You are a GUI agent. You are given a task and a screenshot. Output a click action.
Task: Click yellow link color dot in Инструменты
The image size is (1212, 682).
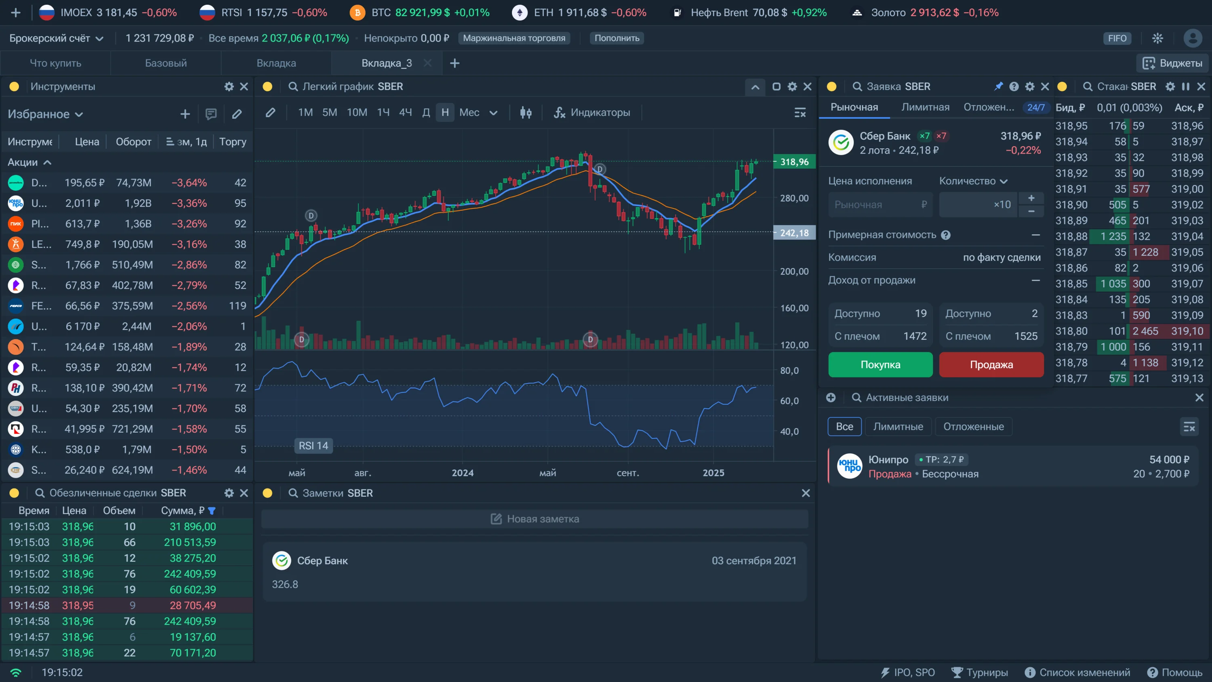click(x=14, y=86)
